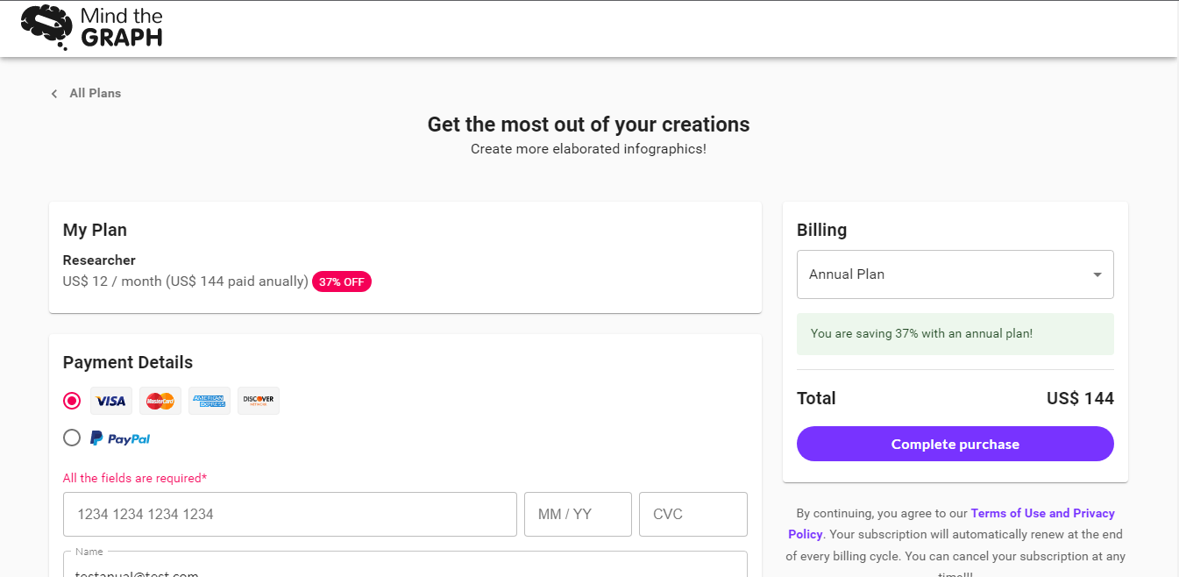Screen dimensions: 1179x577
Task: Click the Name input field
Action: (405, 566)
